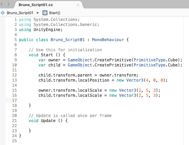Click closing brace on line 18

coord(30,106)
